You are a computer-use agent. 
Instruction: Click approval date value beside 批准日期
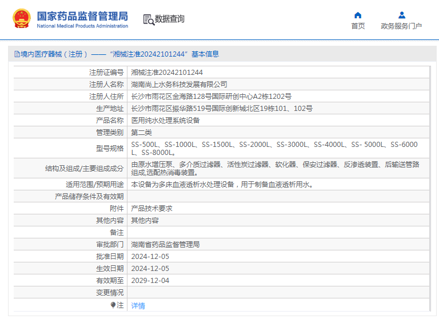pos(150,257)
